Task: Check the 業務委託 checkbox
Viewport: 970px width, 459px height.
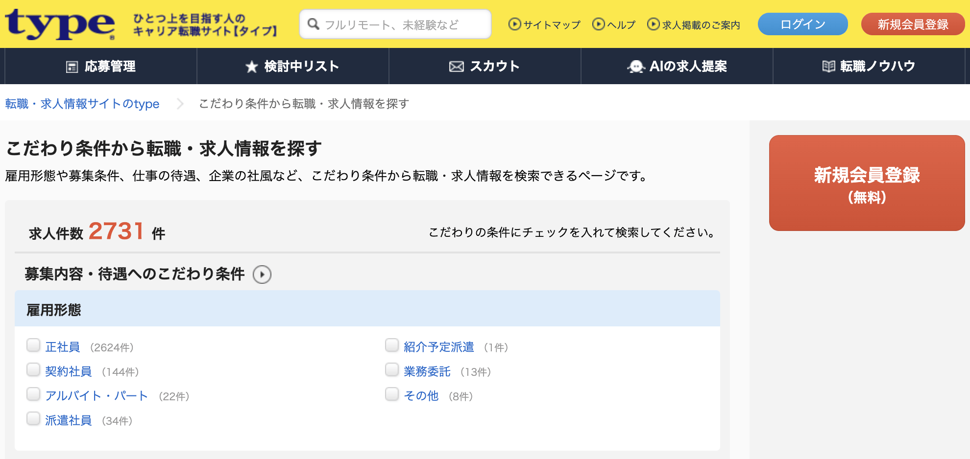Action: (x=392, y=370)
